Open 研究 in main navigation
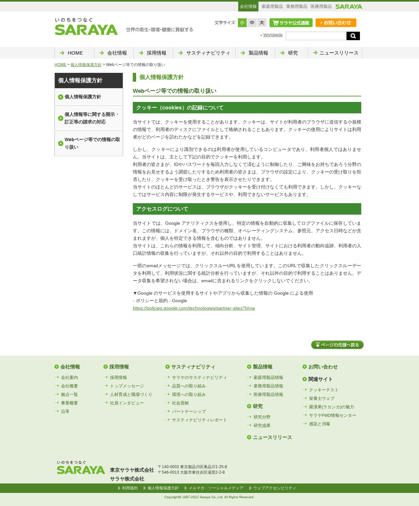 coord(291,53)
